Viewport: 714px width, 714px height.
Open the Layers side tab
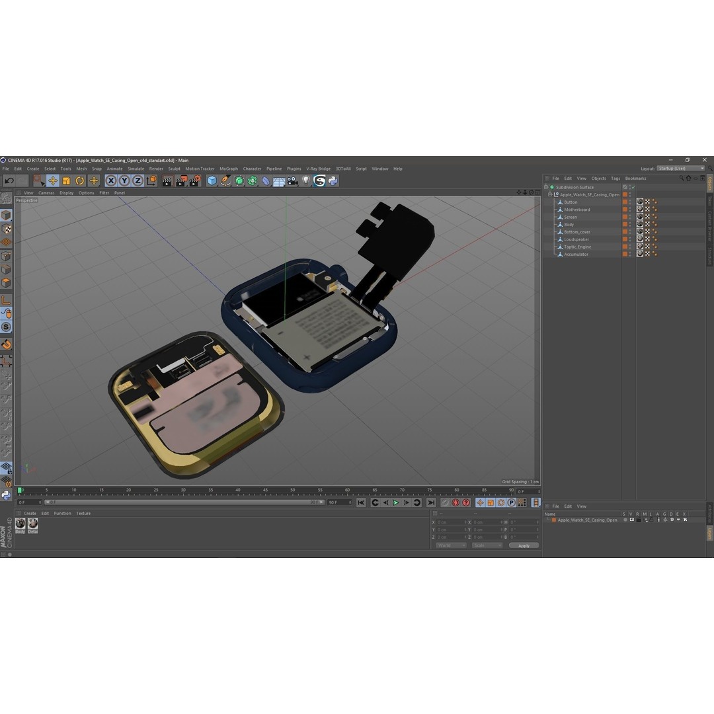click(709, 534)
